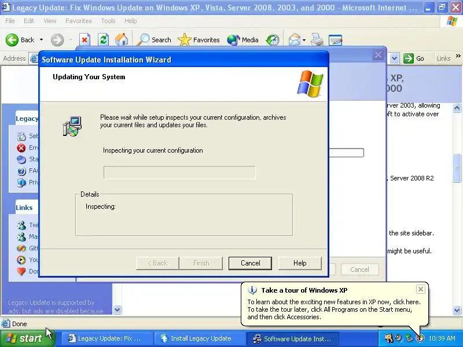Click the Donate heart icon in sidebar
Viewport: 463px width, 347px height.
coord(21,271)
